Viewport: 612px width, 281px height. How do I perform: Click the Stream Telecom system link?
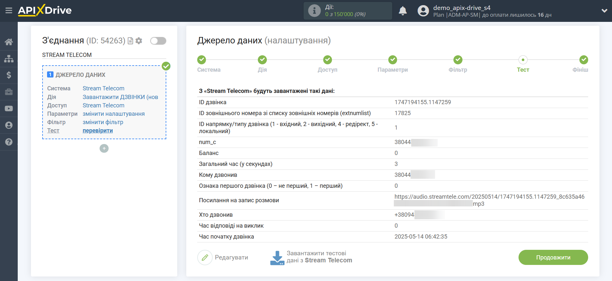103,88
